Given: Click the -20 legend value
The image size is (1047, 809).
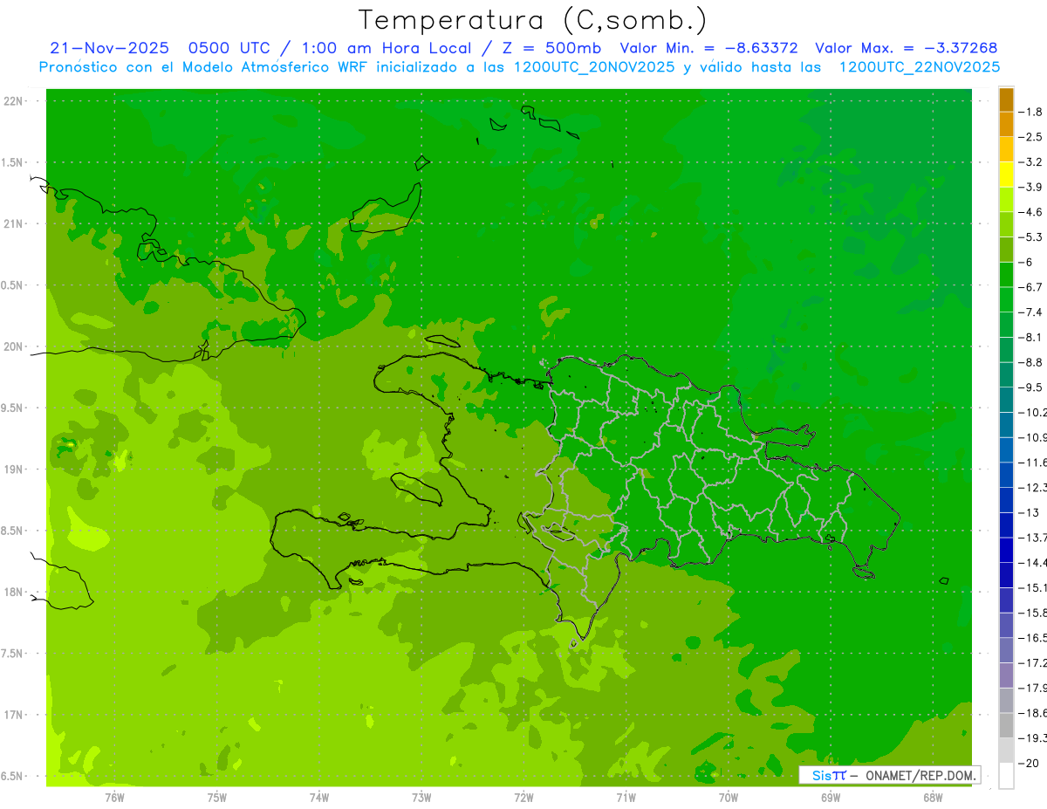Looking at the screenshot, I should (x=1029, y=764).
